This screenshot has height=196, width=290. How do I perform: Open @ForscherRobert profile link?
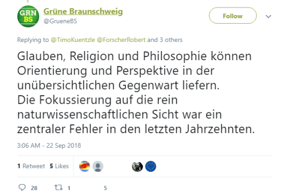tap(121, 40)
